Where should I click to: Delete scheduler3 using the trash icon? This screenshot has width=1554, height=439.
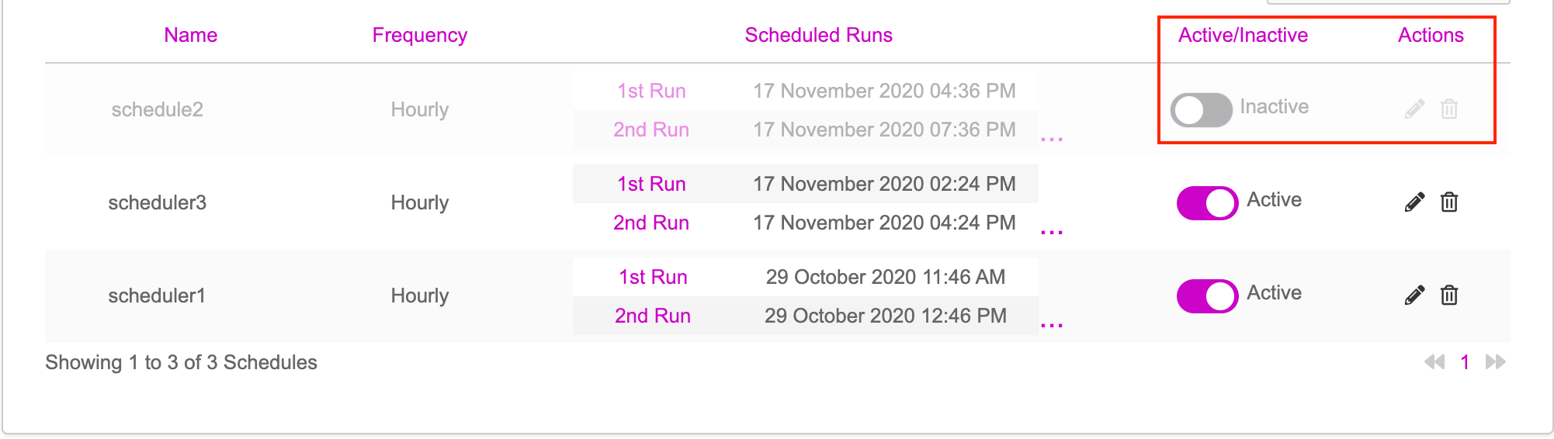(1448, 202)
